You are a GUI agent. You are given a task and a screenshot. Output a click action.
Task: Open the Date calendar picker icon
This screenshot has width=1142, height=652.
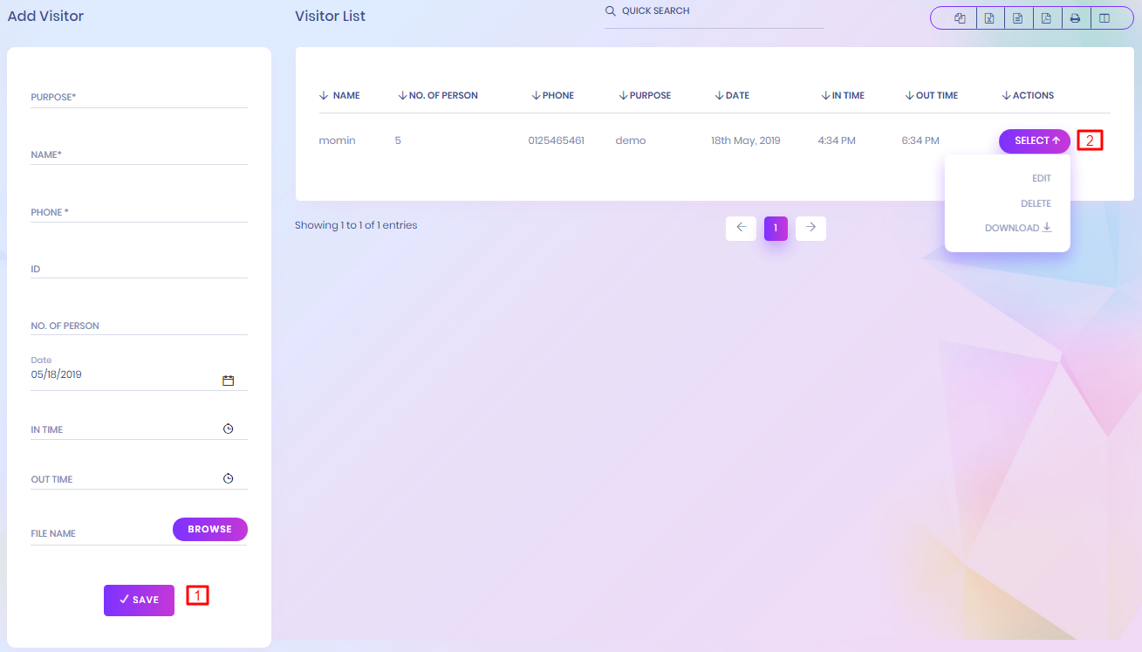228,381
